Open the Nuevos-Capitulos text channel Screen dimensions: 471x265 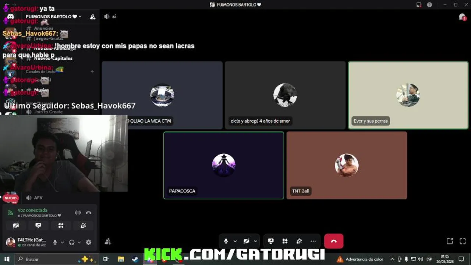point(53,58)
